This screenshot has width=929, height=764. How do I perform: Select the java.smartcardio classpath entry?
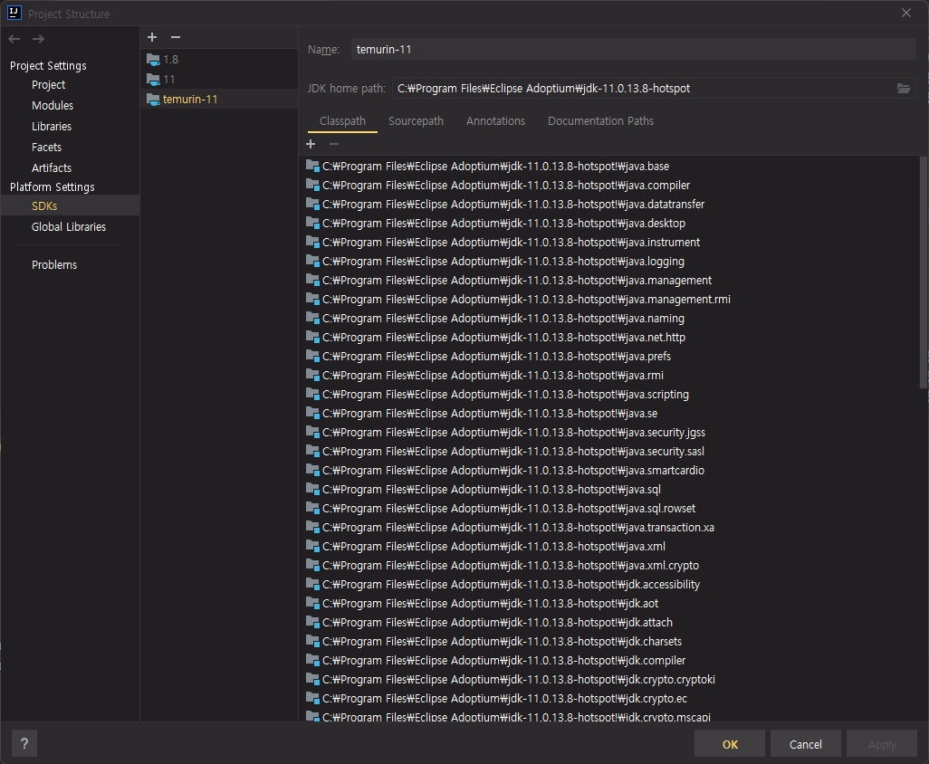pos(610,470)
